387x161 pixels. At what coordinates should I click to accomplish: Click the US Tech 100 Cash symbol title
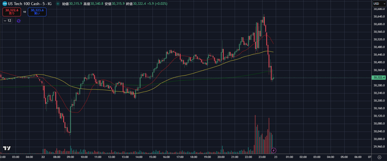[30, 4]
